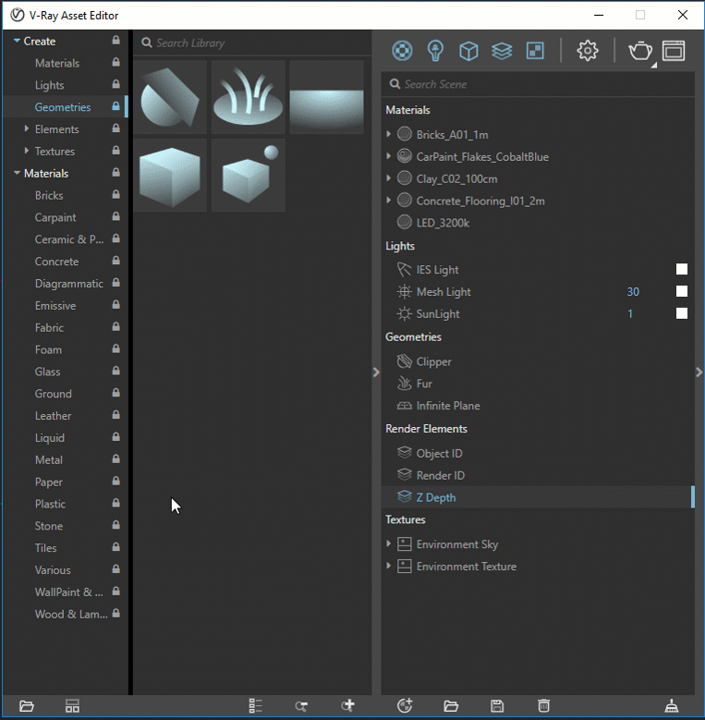Screen dimensions: 705x720
Task: Toggle the Mesh Light enable checkbox
Action: pos(682,291)
